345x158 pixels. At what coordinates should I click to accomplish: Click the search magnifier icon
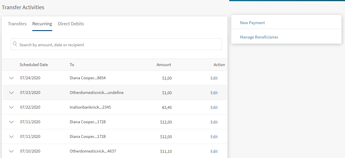15,44
